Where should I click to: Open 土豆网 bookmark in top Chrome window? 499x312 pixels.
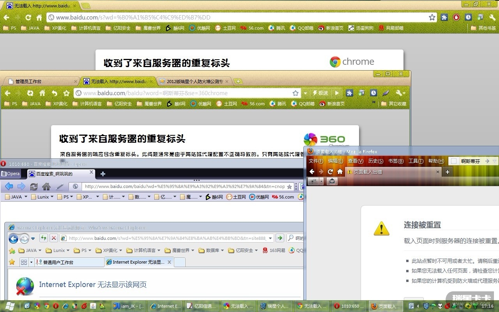226,28
